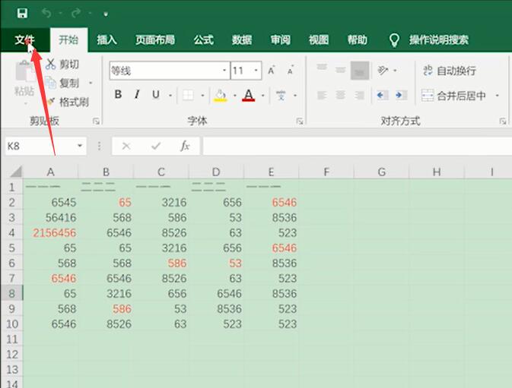Switch to the 开始 tab
Screen dimensions: 512x388
click(x=68, y=40)
